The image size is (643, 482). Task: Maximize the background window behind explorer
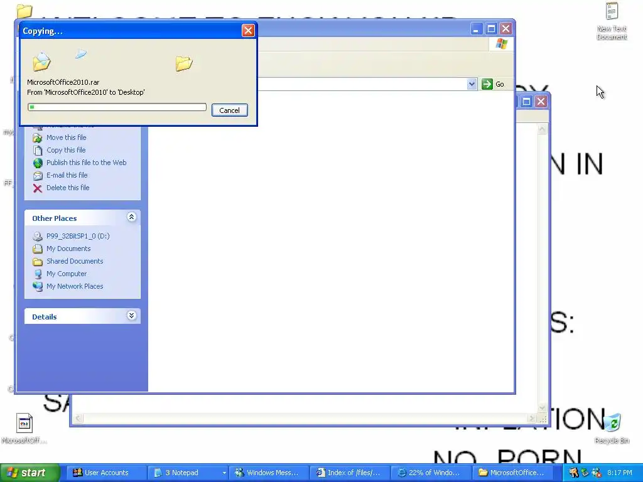coord(527,101)
